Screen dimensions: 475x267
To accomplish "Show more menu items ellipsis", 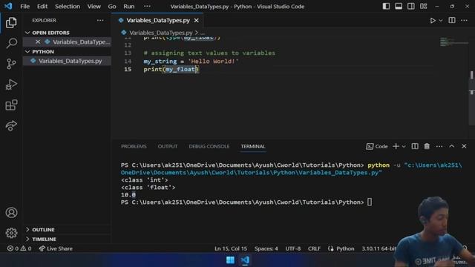I will (147, 6).
